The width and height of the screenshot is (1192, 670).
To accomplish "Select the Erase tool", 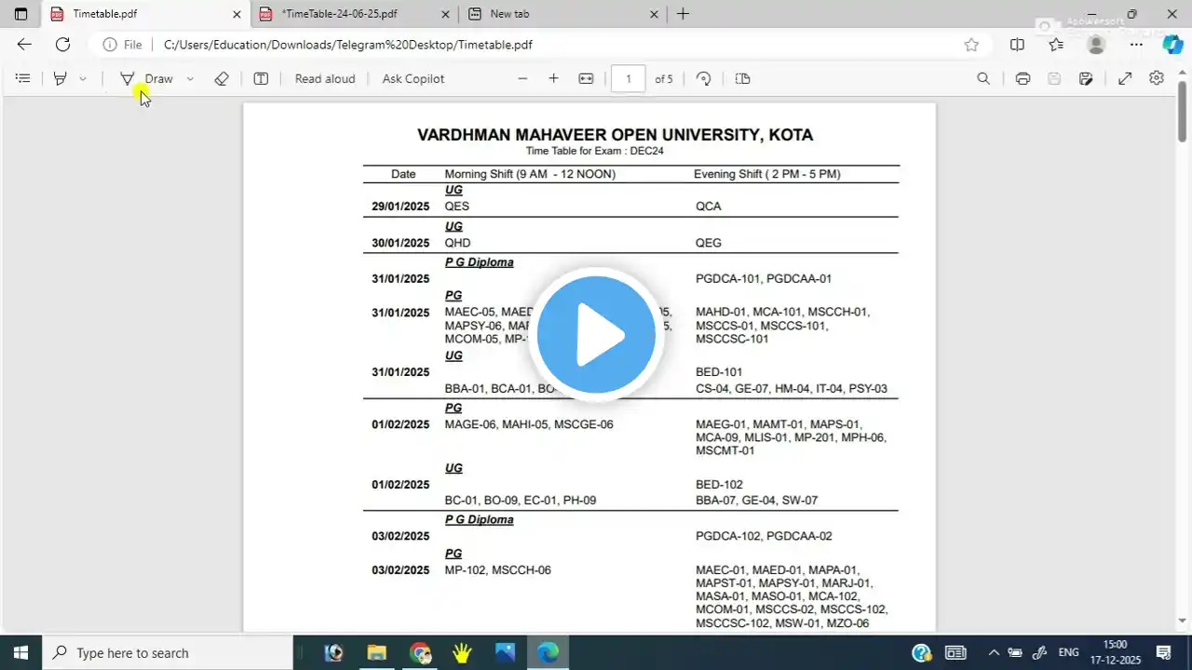I will (222, 79).
